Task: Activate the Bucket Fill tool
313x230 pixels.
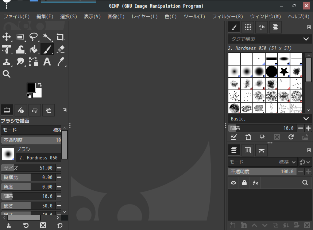Action: pos(34,49)
